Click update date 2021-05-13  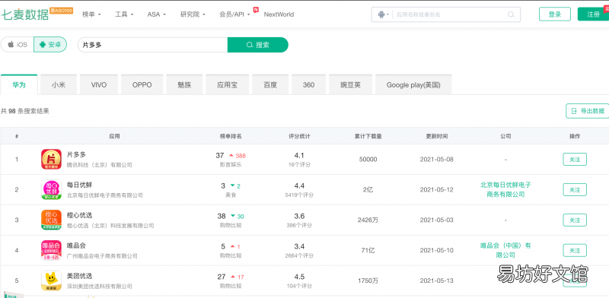click(x=436, y=281)
